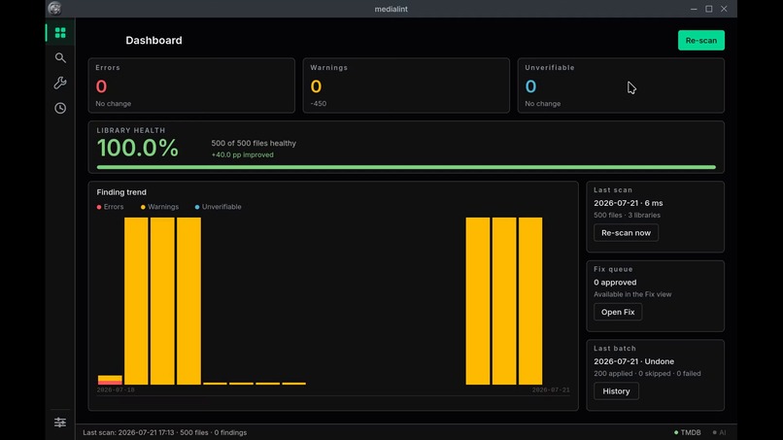Click the green Re-scan button
Image resolution: width=783 pixels, height=440 pixels.
pos(701,41)
